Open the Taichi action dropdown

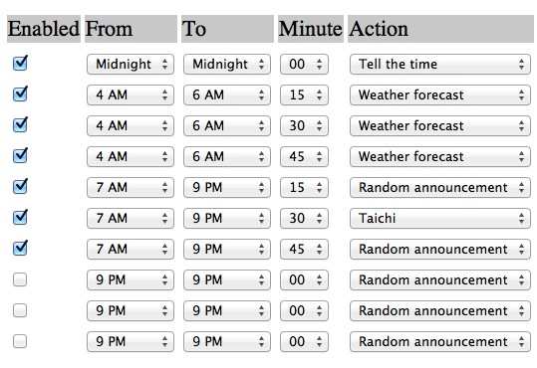[x=440, y=218]
